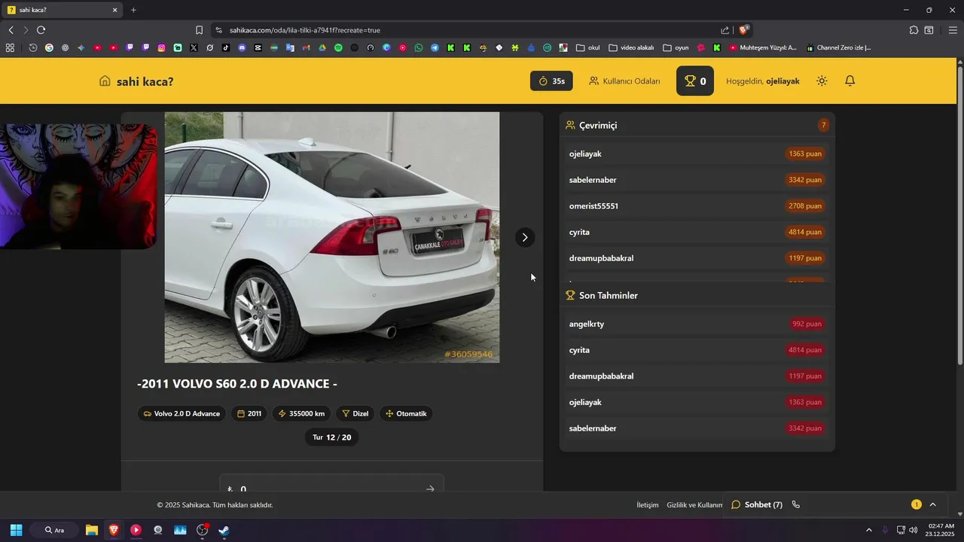Click browser back button
Image resolution: width=964 pixels, height=542 pixels.
point(11,30)
